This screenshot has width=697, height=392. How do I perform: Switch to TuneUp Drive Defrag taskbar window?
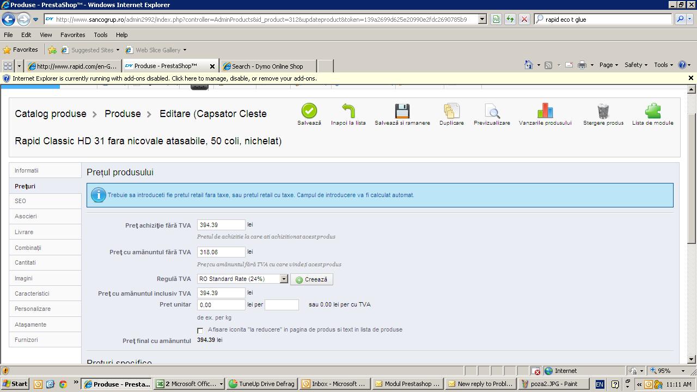tap(262, 384)
